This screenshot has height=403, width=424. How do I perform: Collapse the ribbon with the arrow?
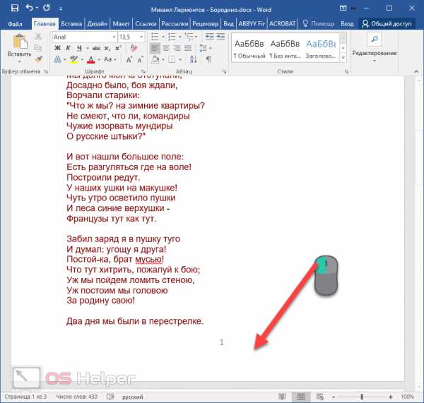pos(416,71)
